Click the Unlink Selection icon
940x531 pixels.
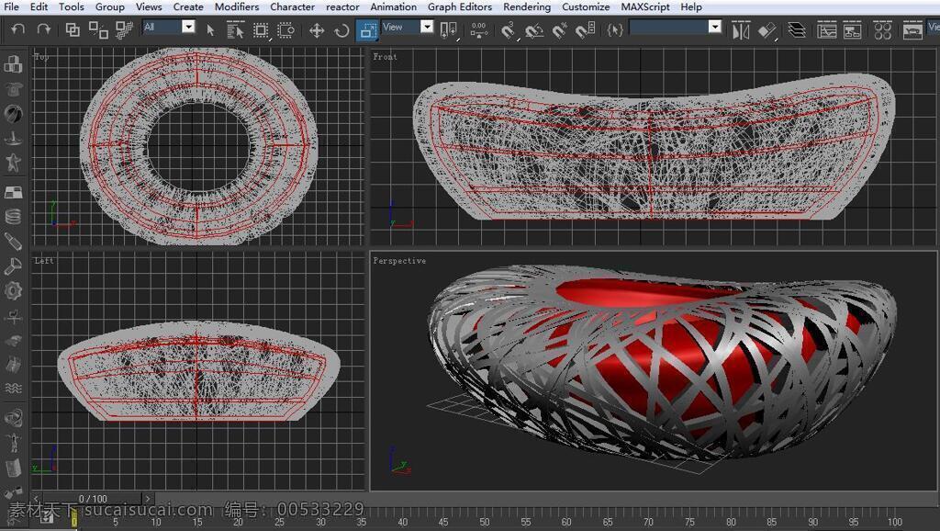click(98, 29)
